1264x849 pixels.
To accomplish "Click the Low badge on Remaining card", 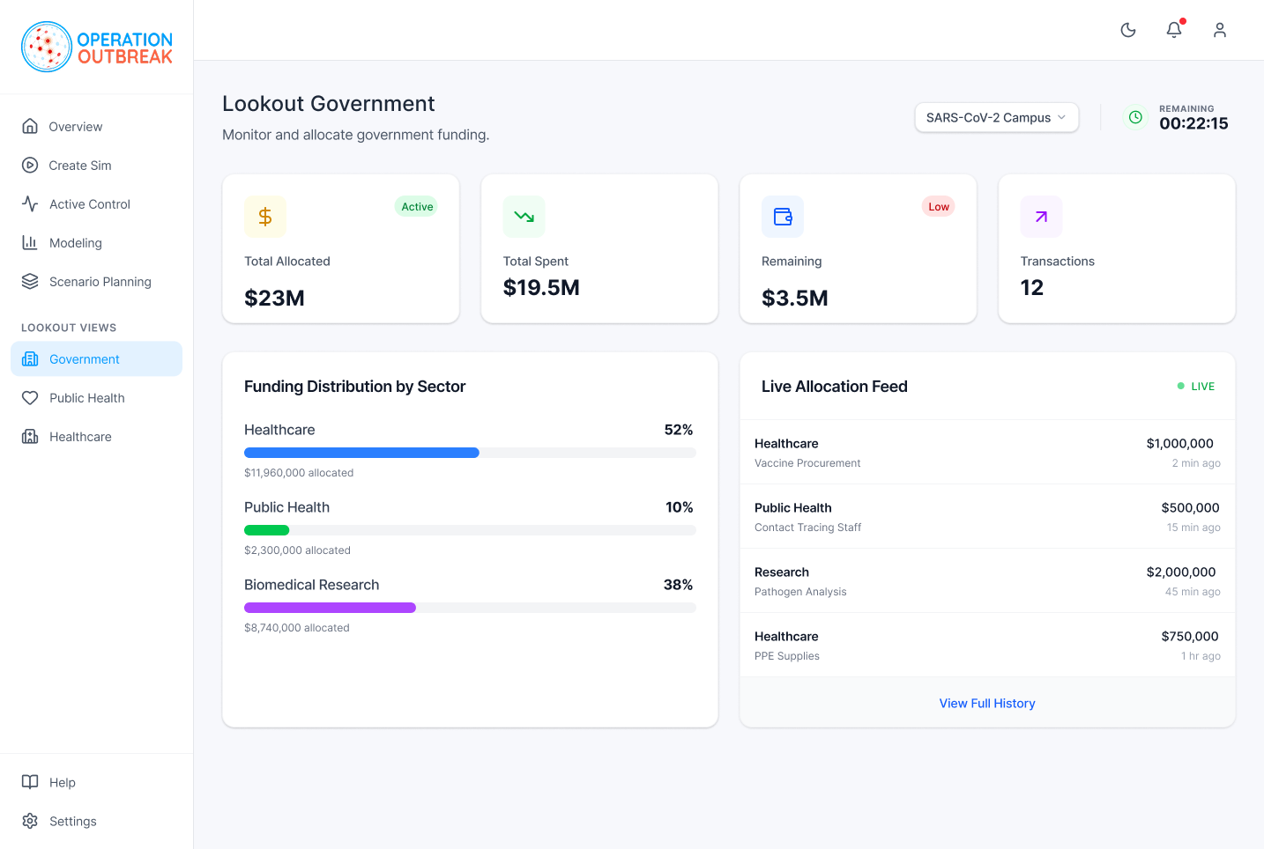I will [938, 206].
